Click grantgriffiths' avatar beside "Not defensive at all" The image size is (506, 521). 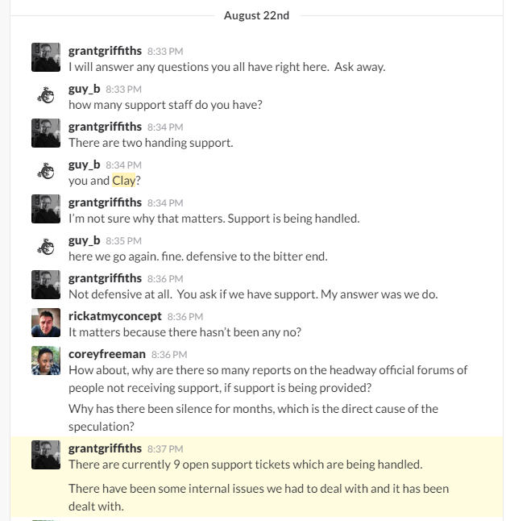coord(46,285)
